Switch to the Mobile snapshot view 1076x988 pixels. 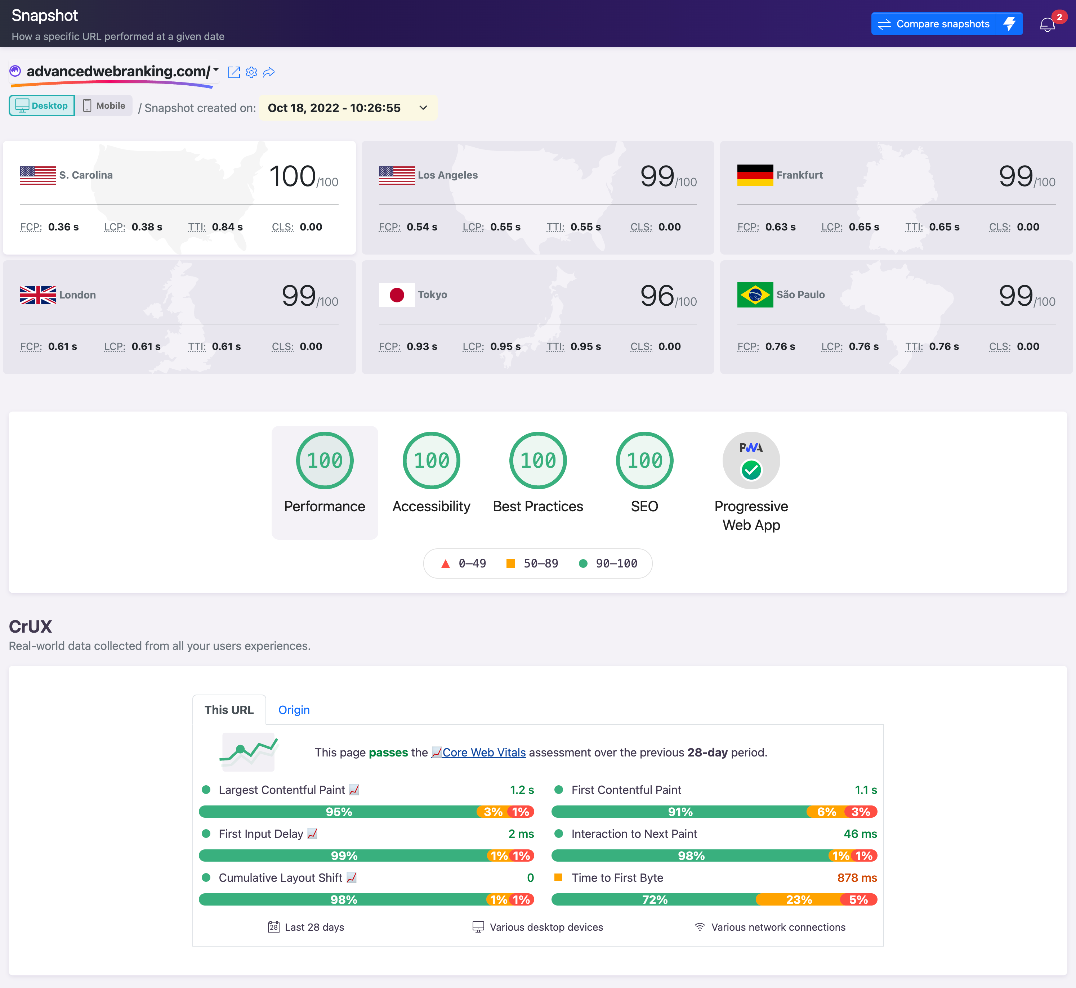point(103,105)
